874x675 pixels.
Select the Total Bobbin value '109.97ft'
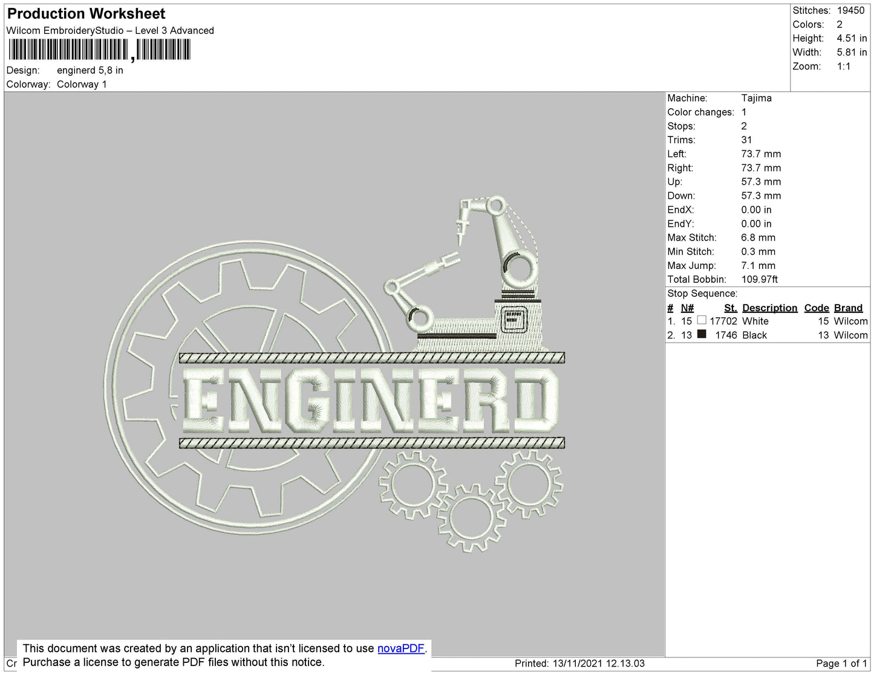(760, 279)
